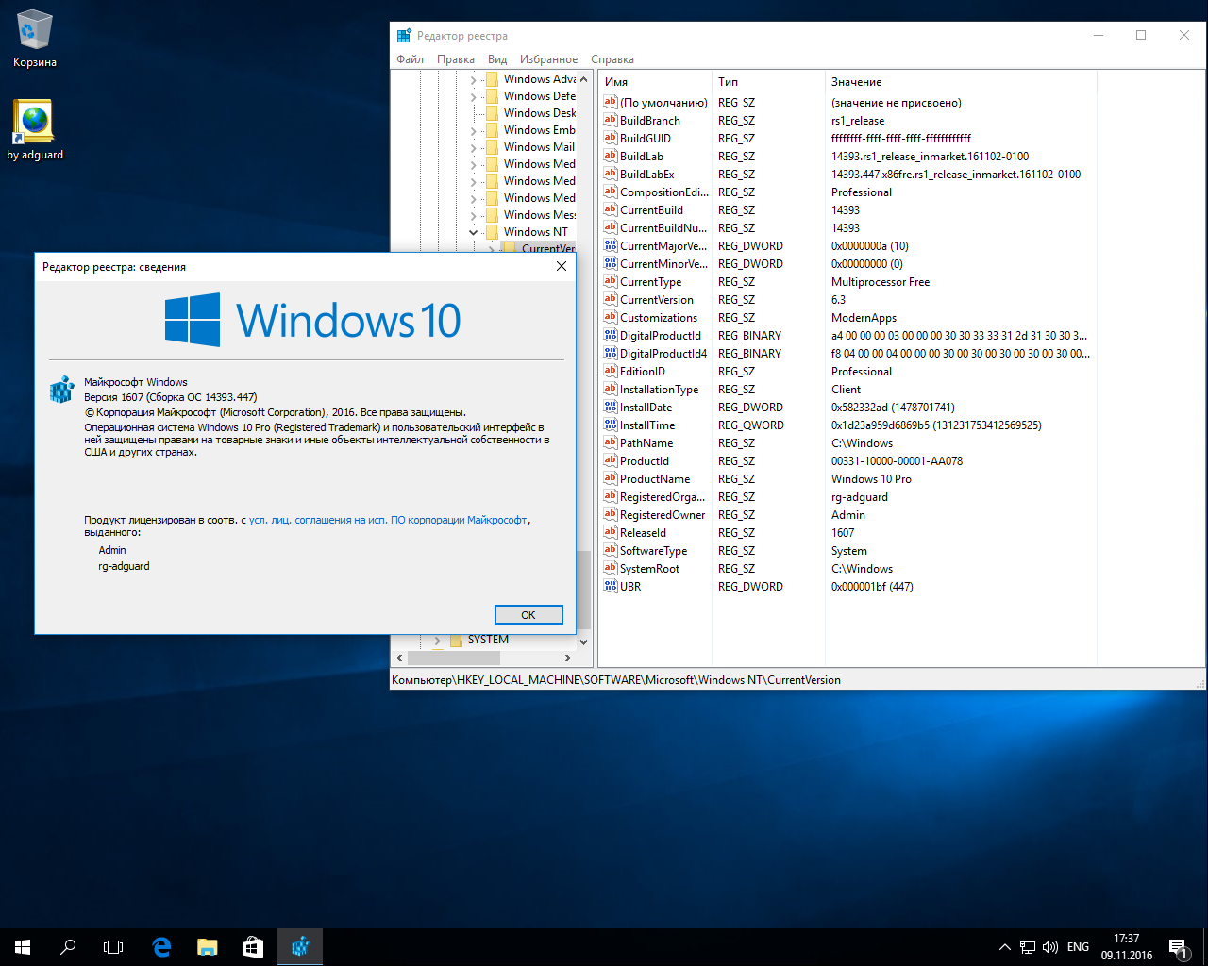Select the UBR value icon
The image size is (1208, 966).
[x=610, y=586]
